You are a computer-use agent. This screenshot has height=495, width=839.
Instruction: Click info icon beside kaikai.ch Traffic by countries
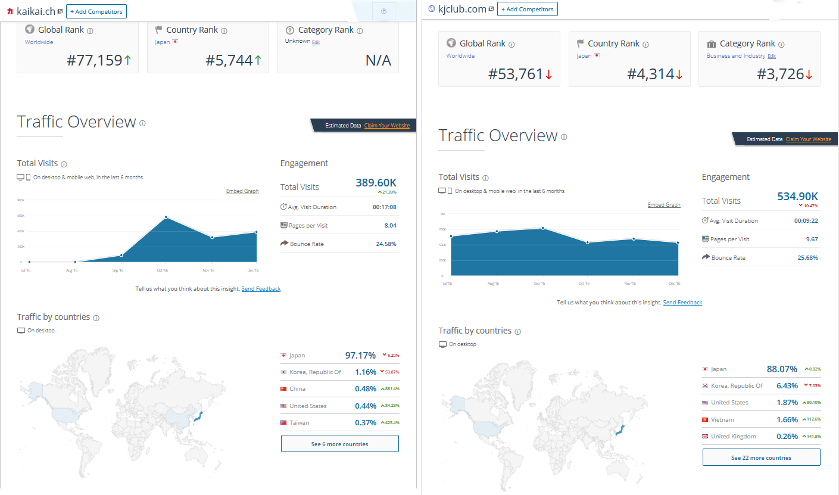(x=96, y=317)
